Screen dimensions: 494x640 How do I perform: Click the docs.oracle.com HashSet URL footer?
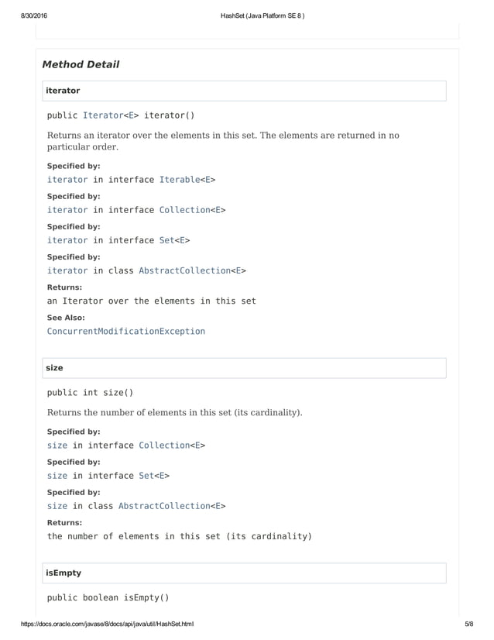pos(108,624)
